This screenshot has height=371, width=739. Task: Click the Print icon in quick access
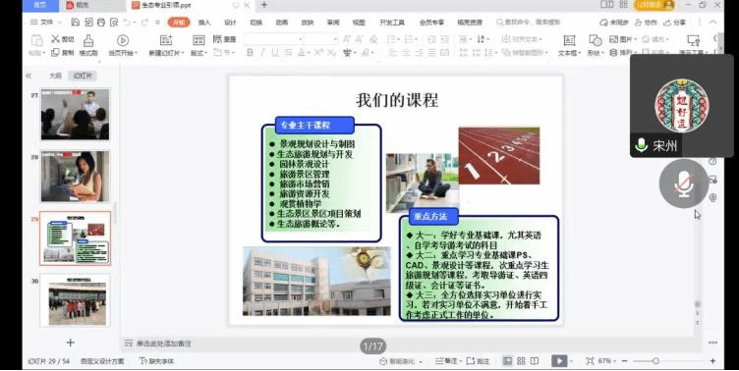[101, 23]
